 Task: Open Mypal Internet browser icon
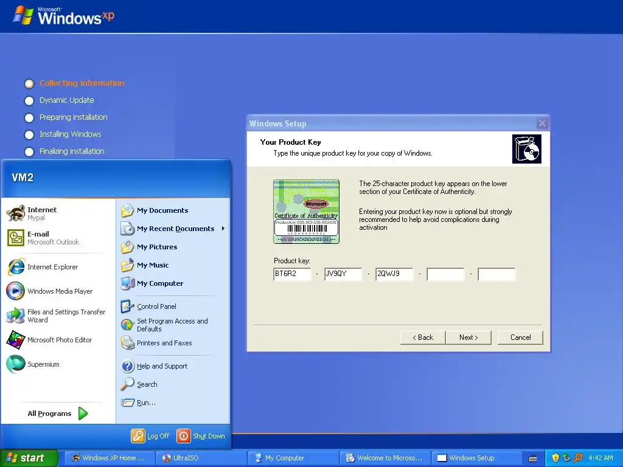click(15, 213)
